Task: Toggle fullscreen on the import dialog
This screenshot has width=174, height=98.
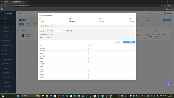Action: [126, 15]
